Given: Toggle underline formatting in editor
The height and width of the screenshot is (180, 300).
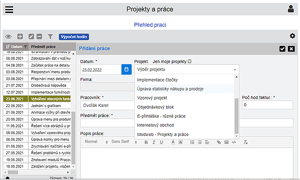Looking at the screenshot, I should [161, 142].
